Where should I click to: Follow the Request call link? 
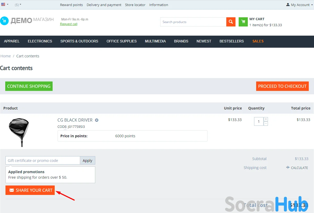tap(69, 24)
